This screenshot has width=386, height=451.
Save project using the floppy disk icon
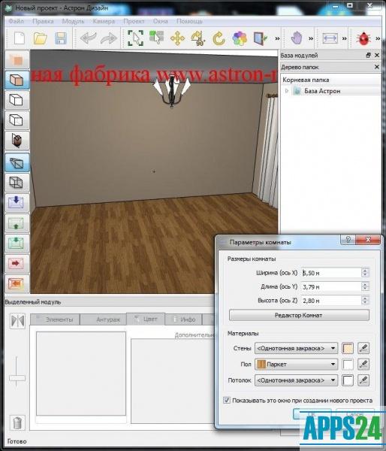pos(61,38)
